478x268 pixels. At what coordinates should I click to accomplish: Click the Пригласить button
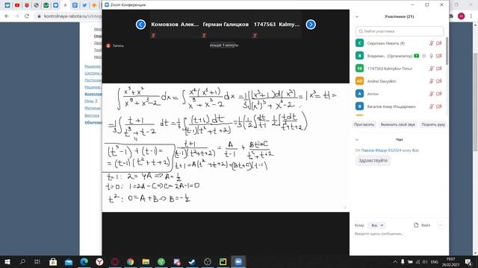364,124
